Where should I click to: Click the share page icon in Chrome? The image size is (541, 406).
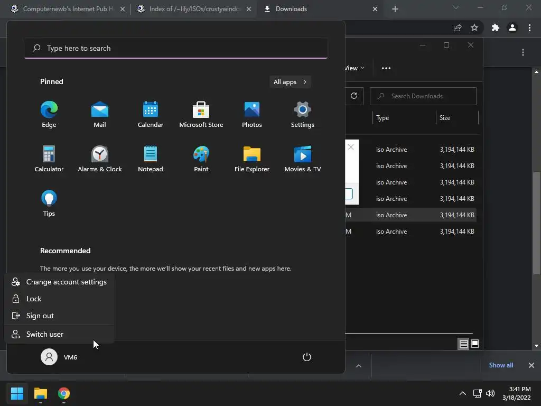click(x=458, y=27)
